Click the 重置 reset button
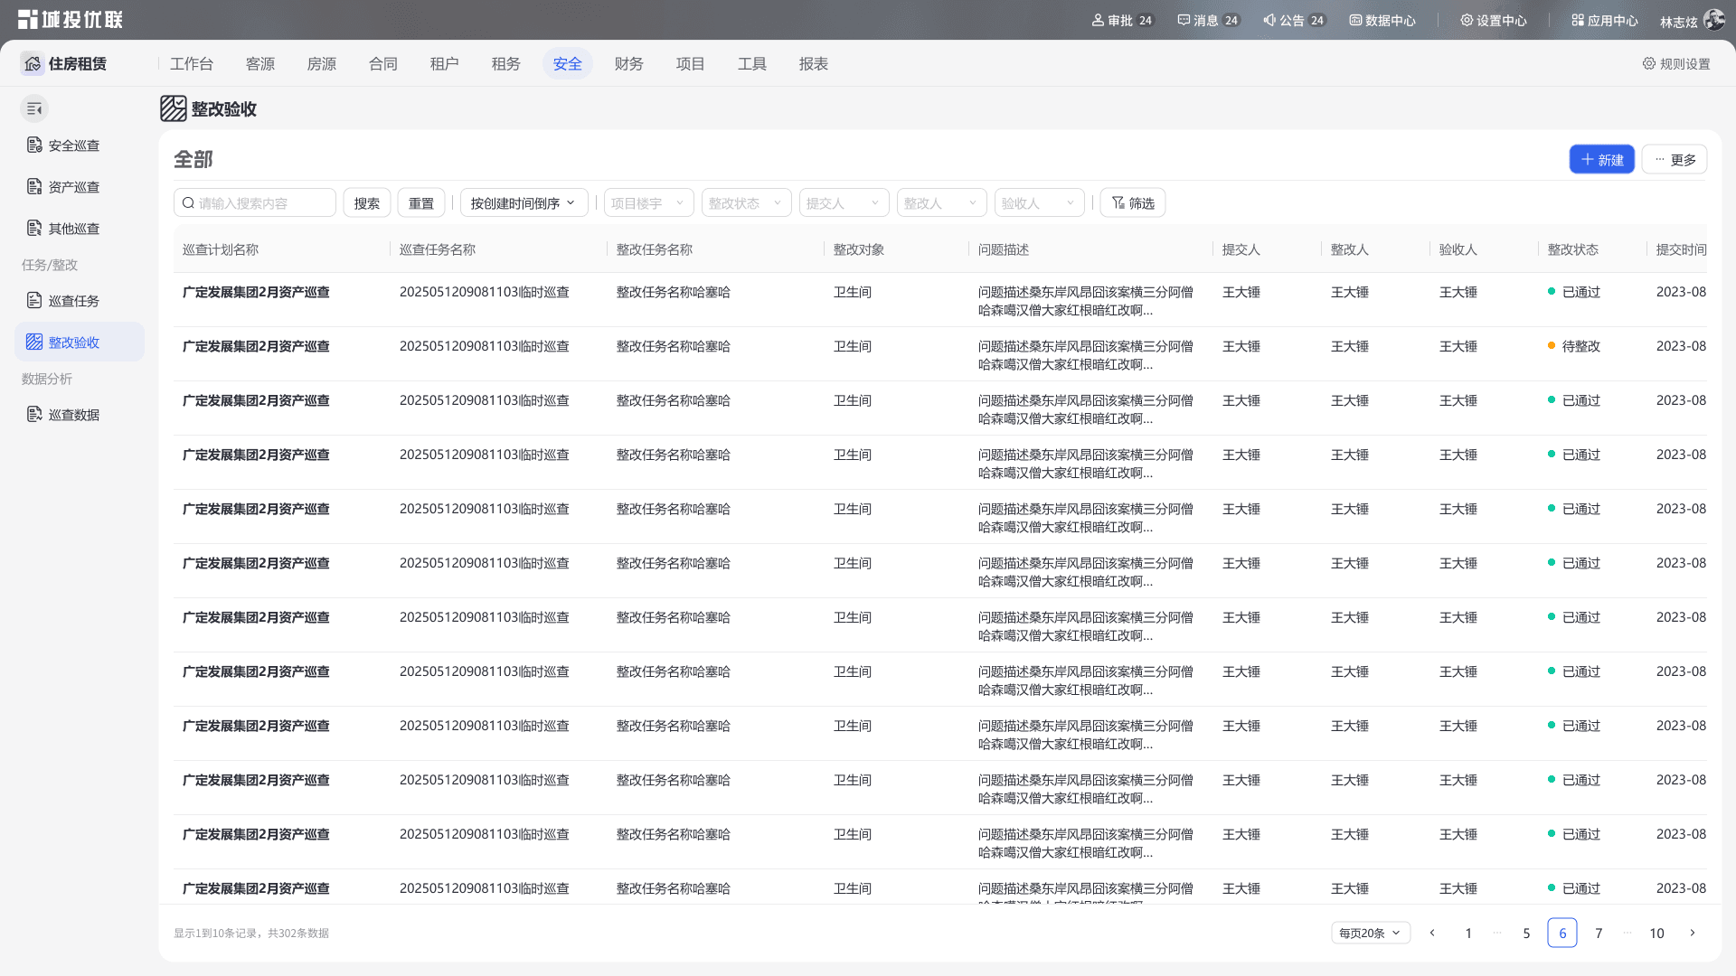The image size is (1736, 976). tap(421, 203)
